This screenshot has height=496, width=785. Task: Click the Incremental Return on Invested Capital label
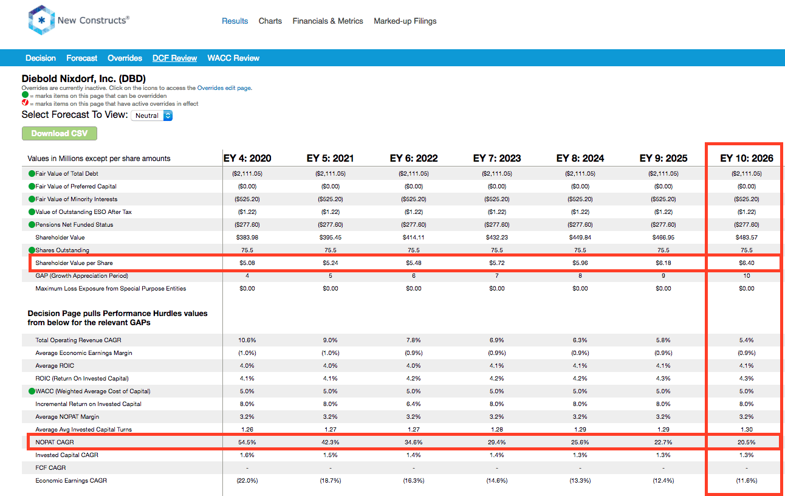click(x=89, y=404)
